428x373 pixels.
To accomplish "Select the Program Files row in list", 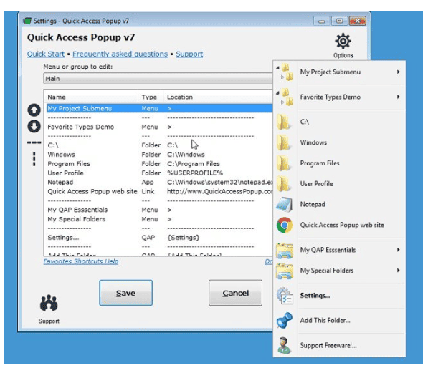I will click(x=160, y=164).
